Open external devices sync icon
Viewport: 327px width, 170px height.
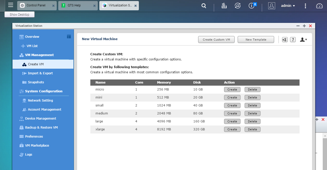238,6
